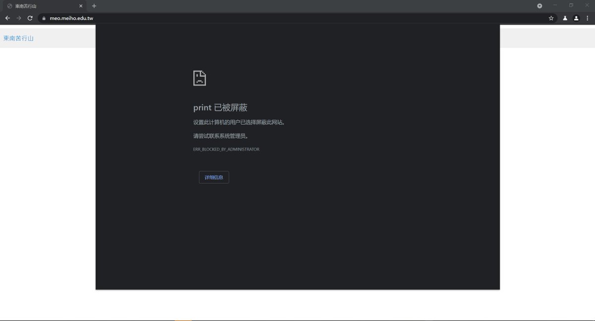The image size is (595, 321).
Task: Click the meo.meiho.edu.tw address bar
Action: [297, 18]
